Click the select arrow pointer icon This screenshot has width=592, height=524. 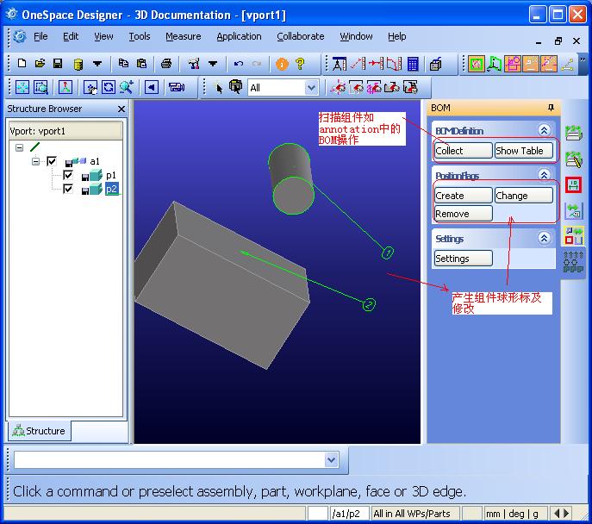(x=219, y=88)
